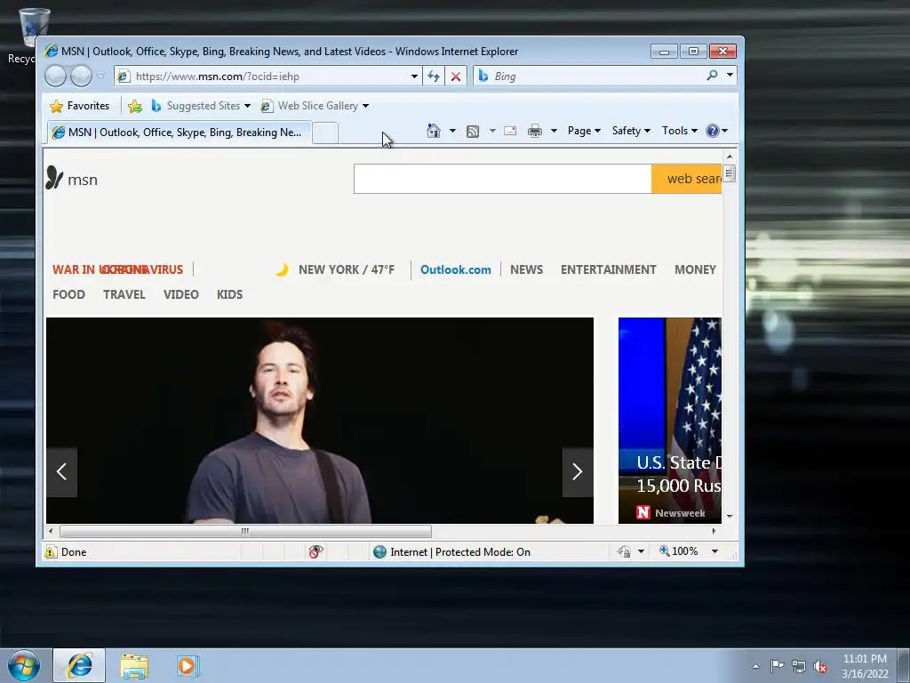Image resolution: width=910 pixels, height=683 pixels.
Task: Open the MONEY section link
Action: (x=695, y=269)
